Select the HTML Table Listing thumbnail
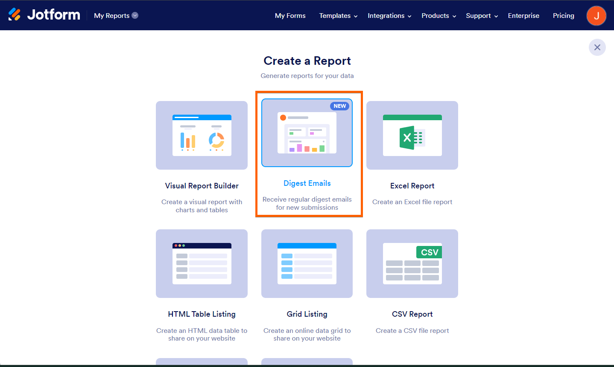614x367 pixels. pyautogui.click(x=202, y=263)
